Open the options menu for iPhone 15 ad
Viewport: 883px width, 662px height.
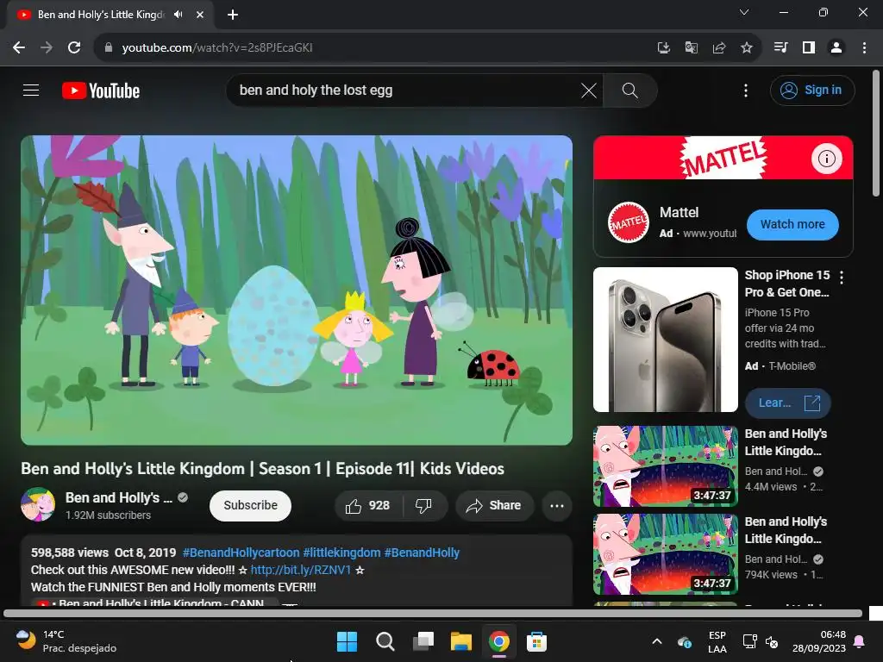click(842, 277)
